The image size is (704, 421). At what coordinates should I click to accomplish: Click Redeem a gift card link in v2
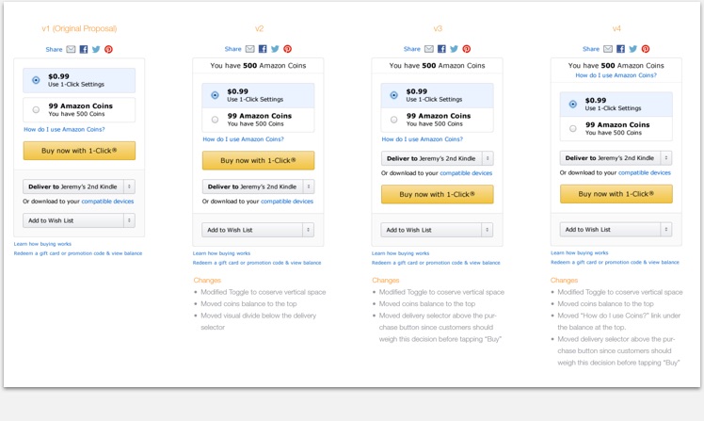pos(257,263)
